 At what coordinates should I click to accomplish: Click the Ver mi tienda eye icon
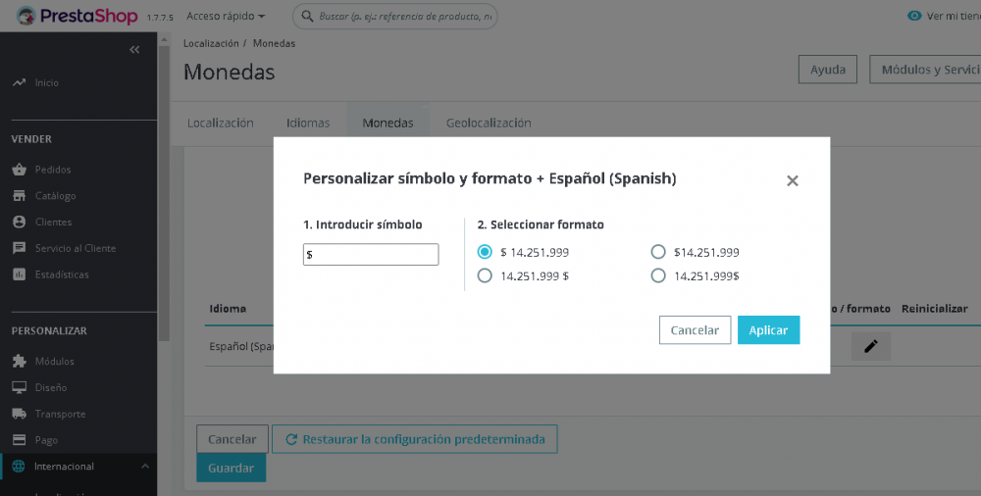coord(914,17)
